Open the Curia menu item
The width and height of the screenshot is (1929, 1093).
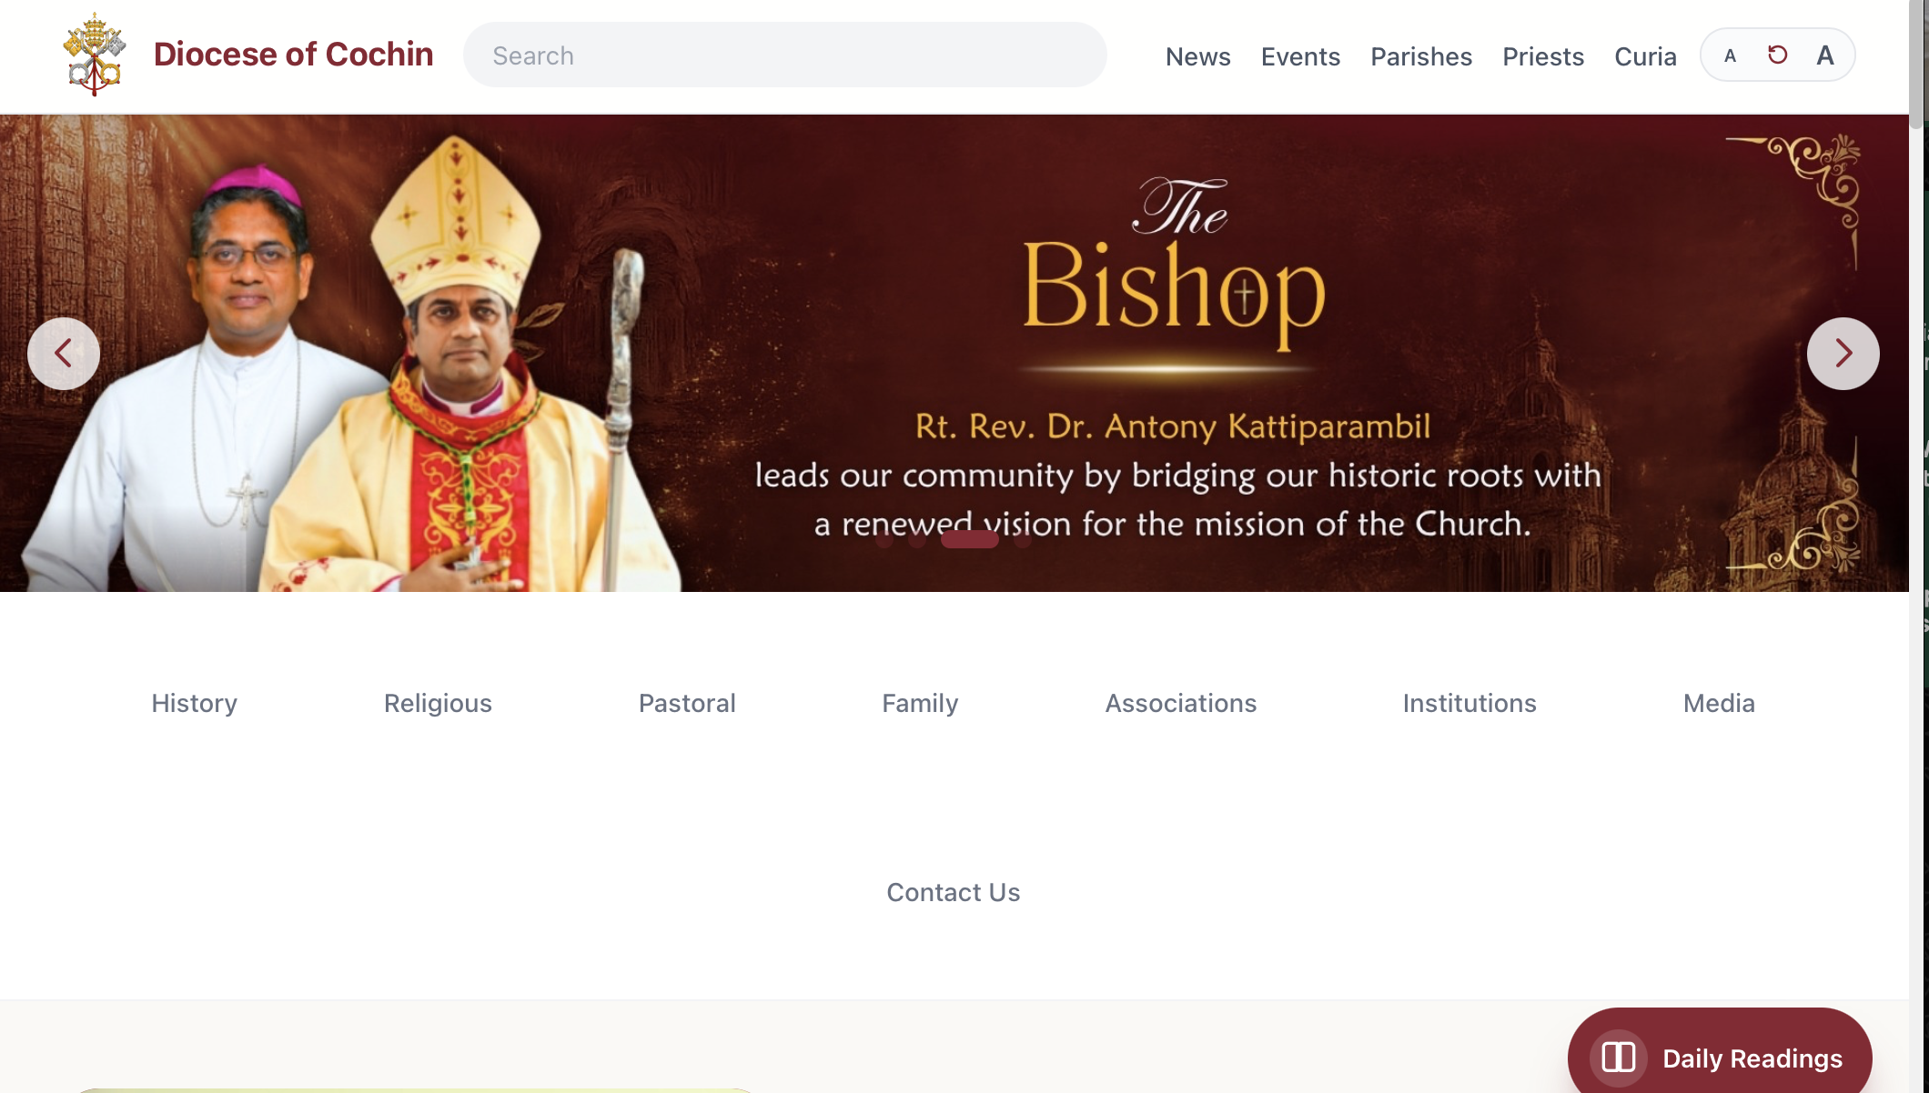[1645, 56]
